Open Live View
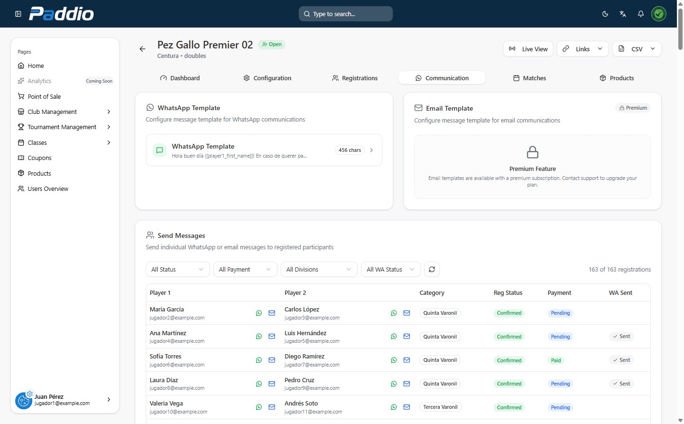Screen dimensions: 684x424 (x=528, y=49)
